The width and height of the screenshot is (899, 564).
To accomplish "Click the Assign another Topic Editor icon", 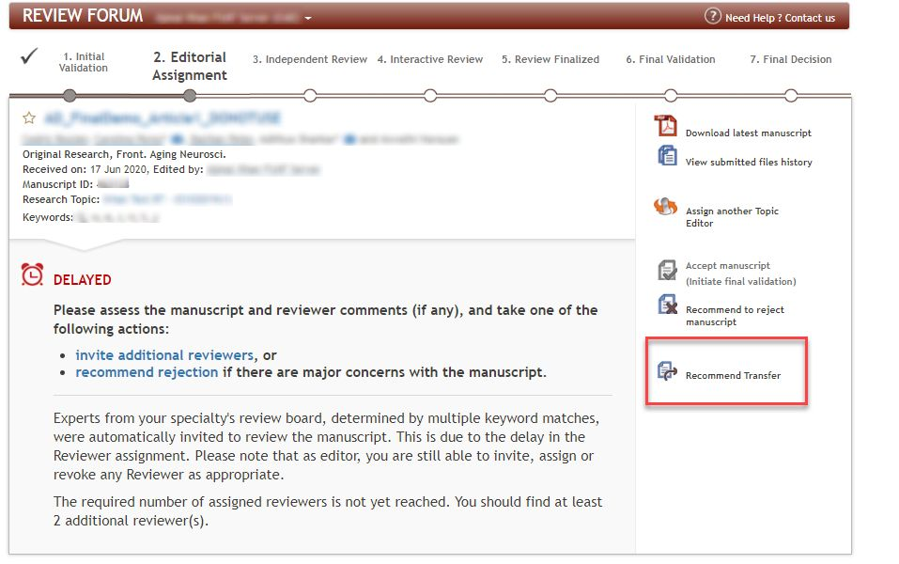I will [x=666, y=208].
